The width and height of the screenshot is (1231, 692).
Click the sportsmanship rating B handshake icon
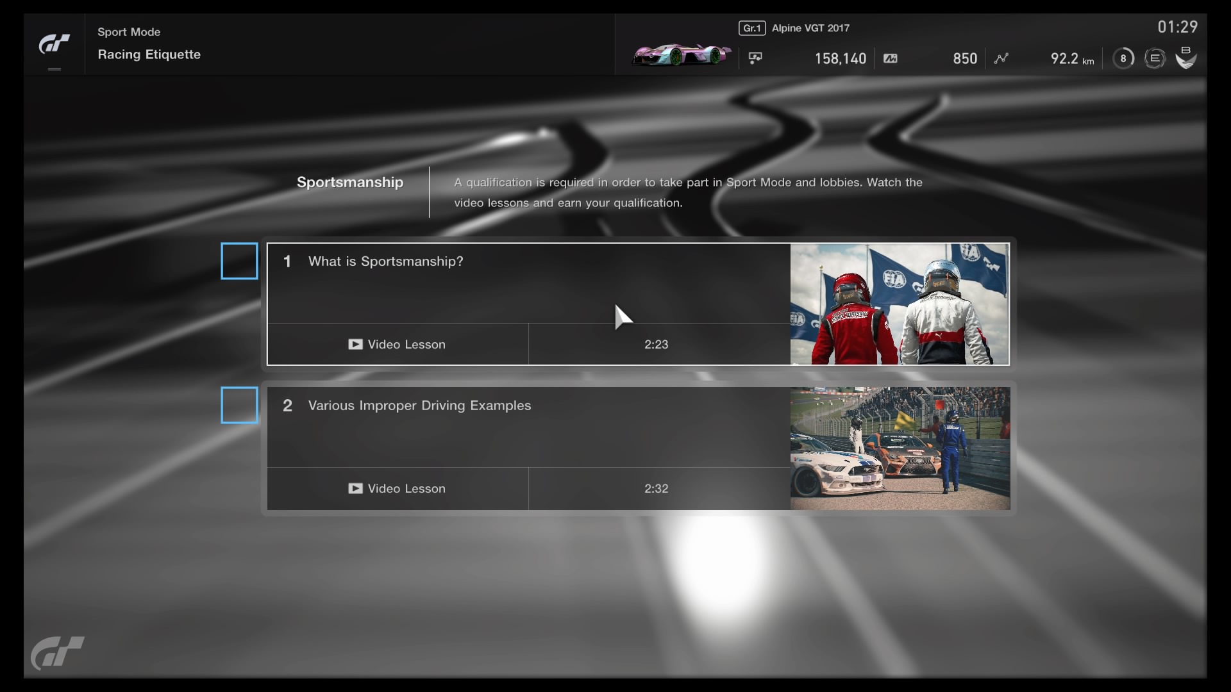1185,58
